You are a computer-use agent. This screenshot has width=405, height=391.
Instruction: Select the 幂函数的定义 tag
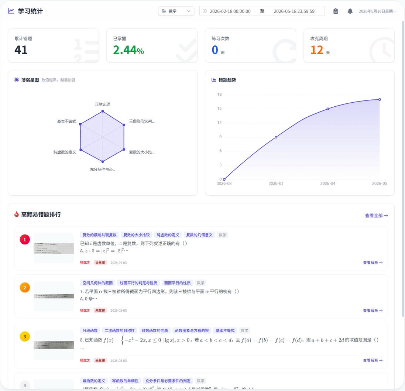pyautogui.click(x=94, y=381)
